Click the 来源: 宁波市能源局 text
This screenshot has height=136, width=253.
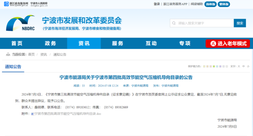point(136,86)
